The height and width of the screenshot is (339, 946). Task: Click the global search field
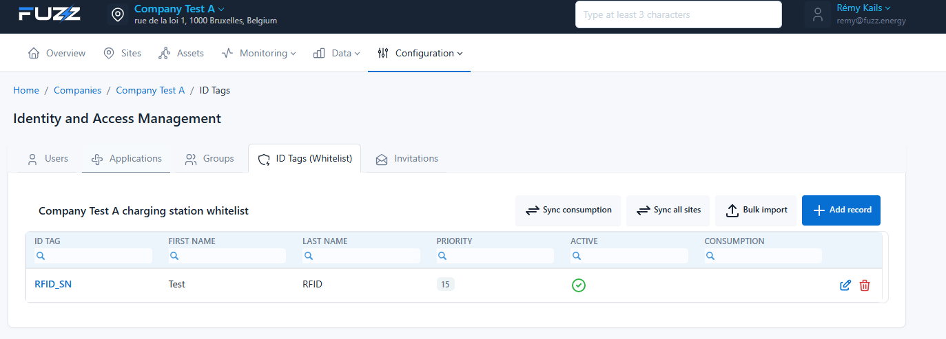(679, 14)
